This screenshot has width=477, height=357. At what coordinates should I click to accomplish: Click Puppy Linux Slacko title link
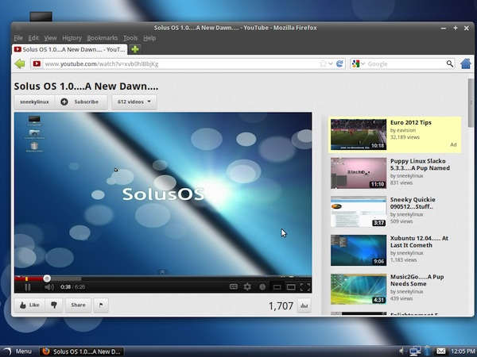coord(420,164)
